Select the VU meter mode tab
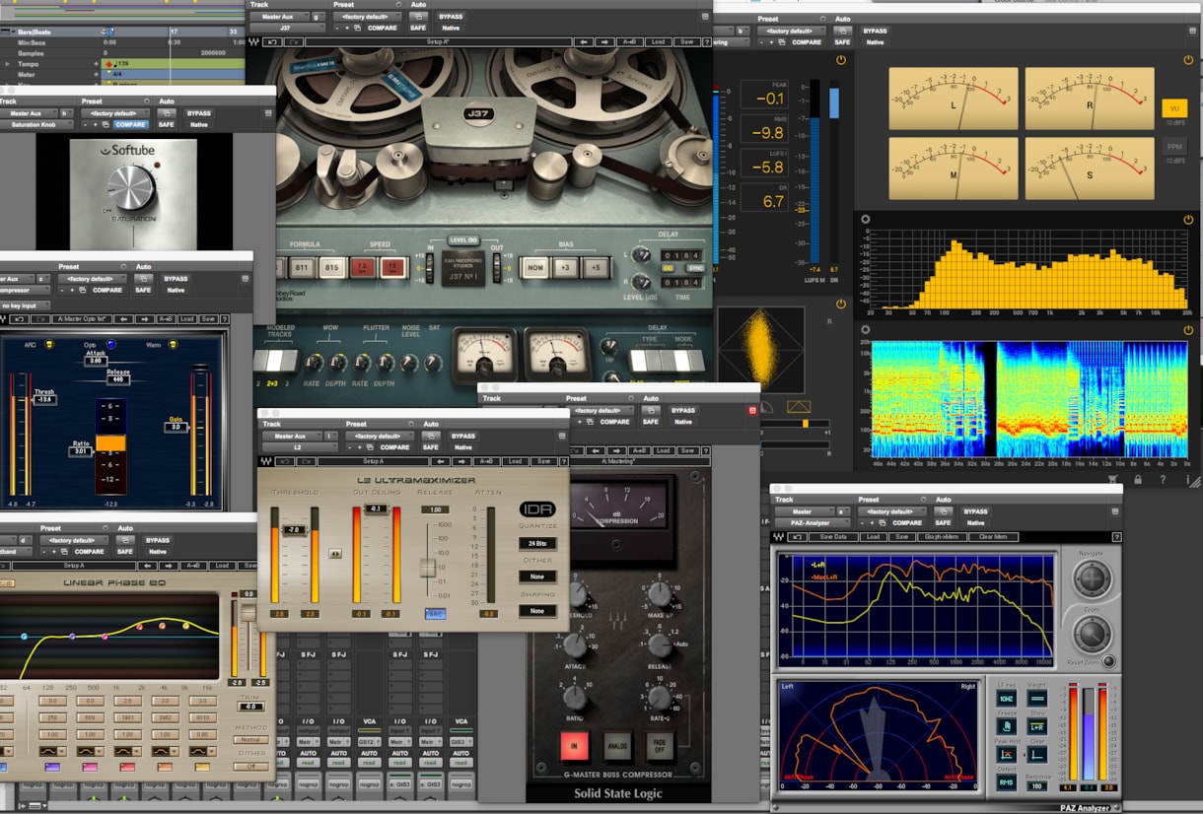This screenshot has height=814, width=1203. click(1174, 107)
